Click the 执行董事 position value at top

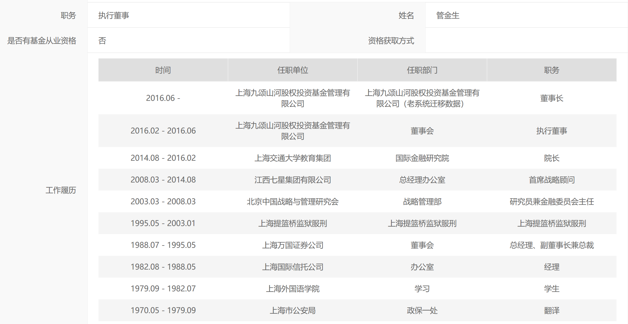coord(114,15)
